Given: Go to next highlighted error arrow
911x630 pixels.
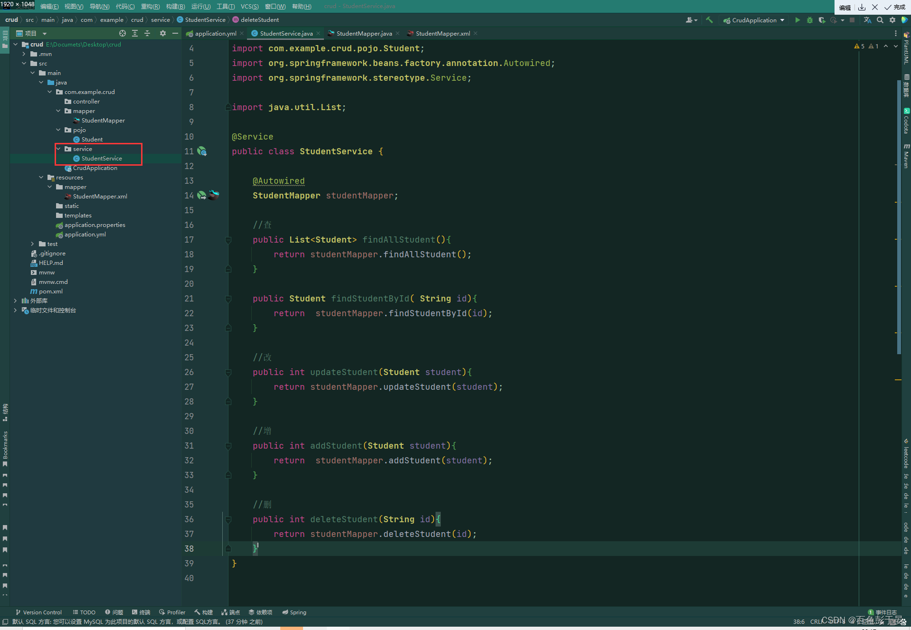Looking at the screenshot, I should [x=896, y=46].
